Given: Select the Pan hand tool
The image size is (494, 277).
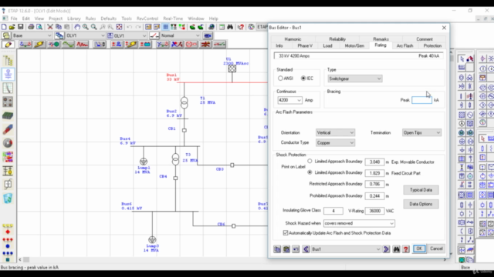Looking at the screenshot, I should tap(77, 27).
